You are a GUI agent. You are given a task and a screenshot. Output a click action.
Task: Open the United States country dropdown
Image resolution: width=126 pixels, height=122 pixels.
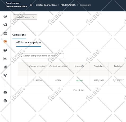(25, 17)
